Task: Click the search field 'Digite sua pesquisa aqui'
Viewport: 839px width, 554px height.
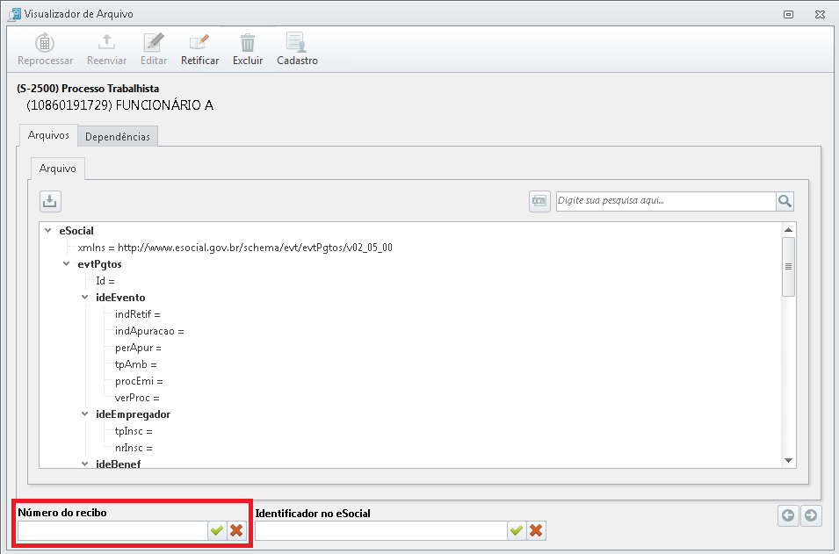Action: (666, 201)
